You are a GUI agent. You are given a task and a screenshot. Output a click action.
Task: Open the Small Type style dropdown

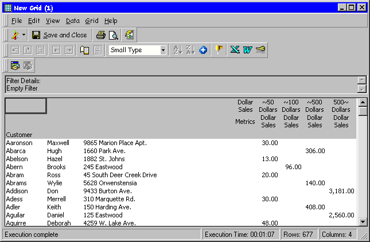tap(163, 50)
